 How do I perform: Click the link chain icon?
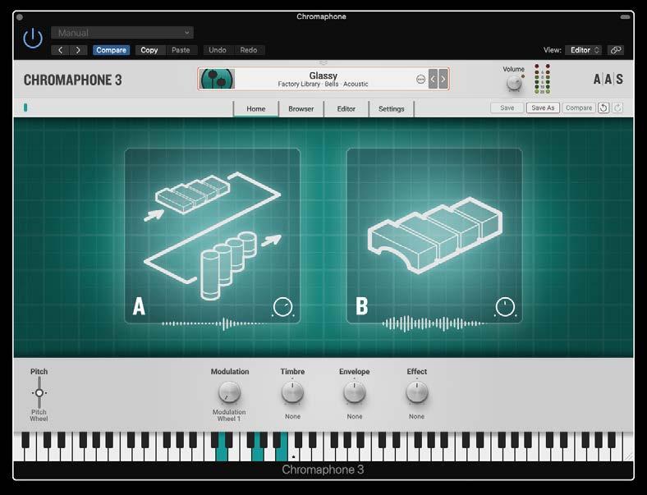click(x=616, y=50)
